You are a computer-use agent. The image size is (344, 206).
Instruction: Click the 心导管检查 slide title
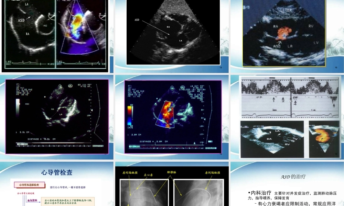click(57, 172)
